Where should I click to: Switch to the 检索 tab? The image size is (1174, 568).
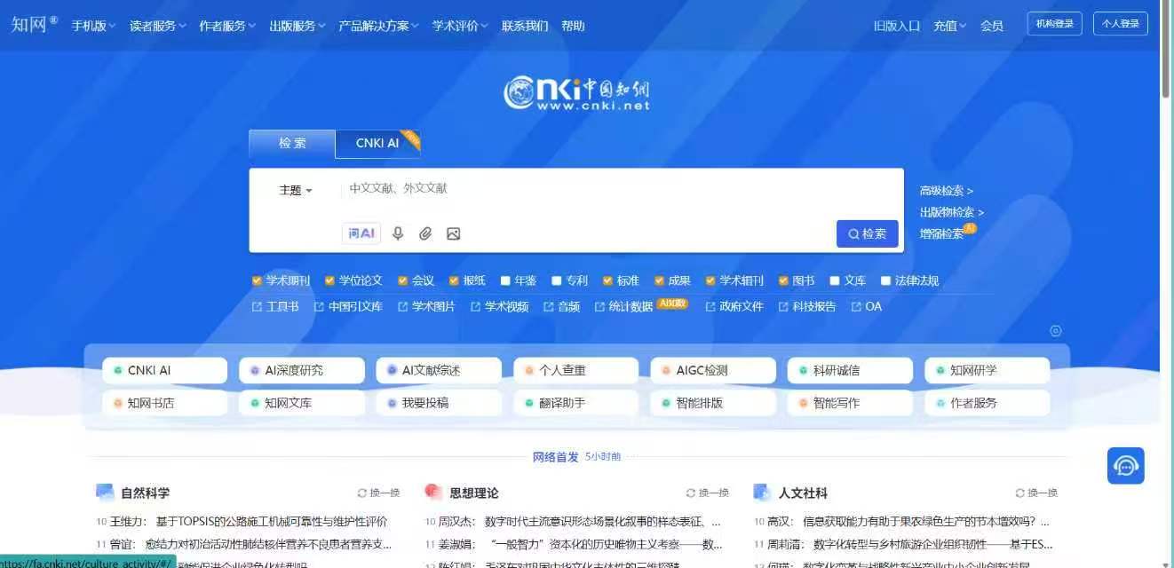pos(292,143)
